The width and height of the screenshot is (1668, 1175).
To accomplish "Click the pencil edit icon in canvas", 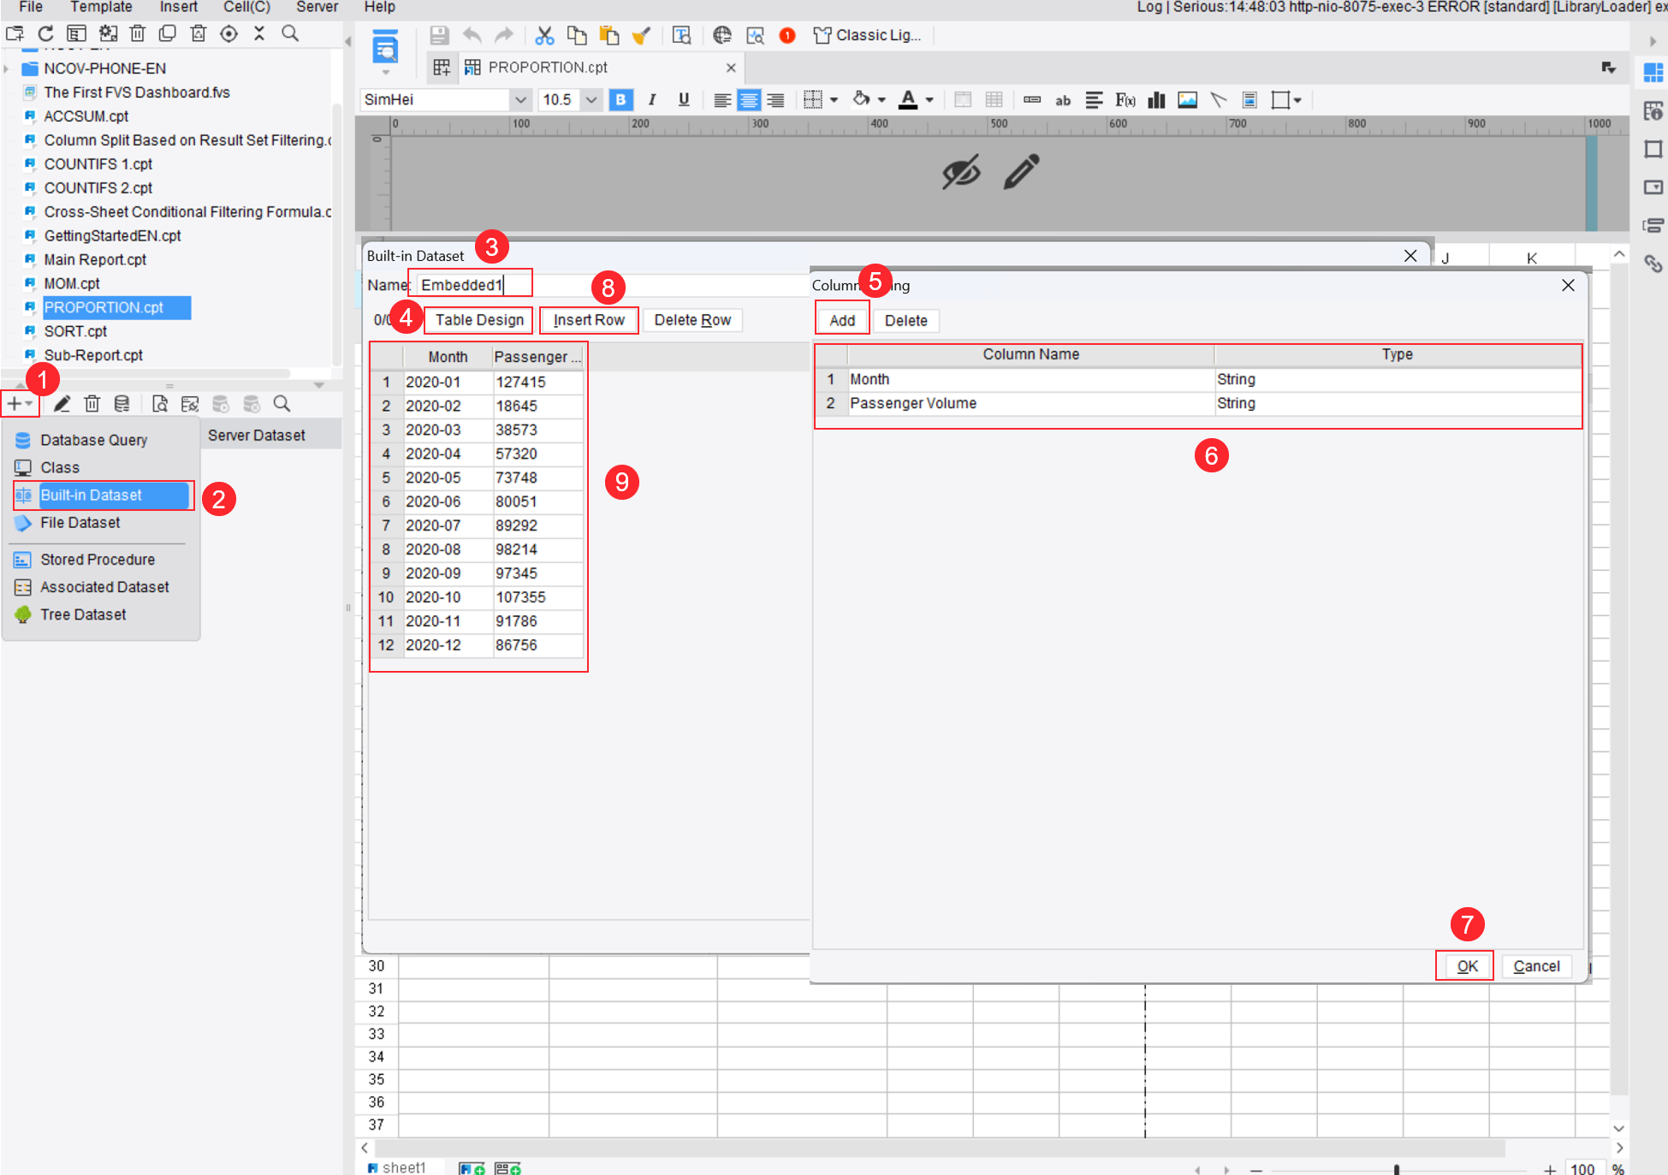I will [x=1021, y=171].
